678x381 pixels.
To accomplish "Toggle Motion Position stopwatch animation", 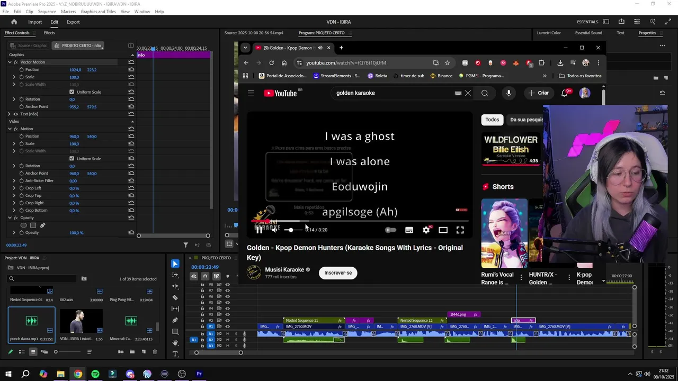I will click(21, 136).
